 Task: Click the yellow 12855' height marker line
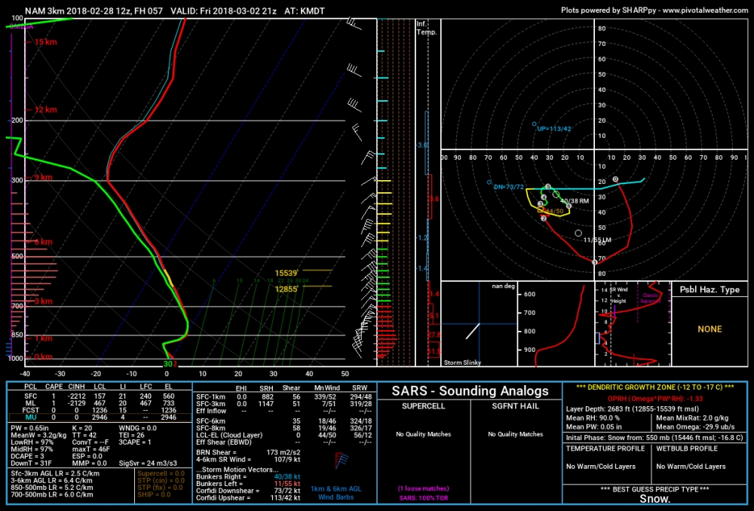317,286
